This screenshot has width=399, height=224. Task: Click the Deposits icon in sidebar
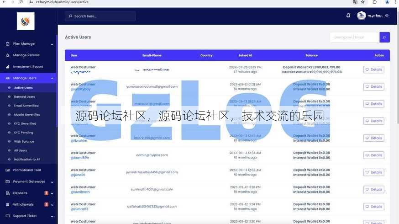tap(8, 193)
